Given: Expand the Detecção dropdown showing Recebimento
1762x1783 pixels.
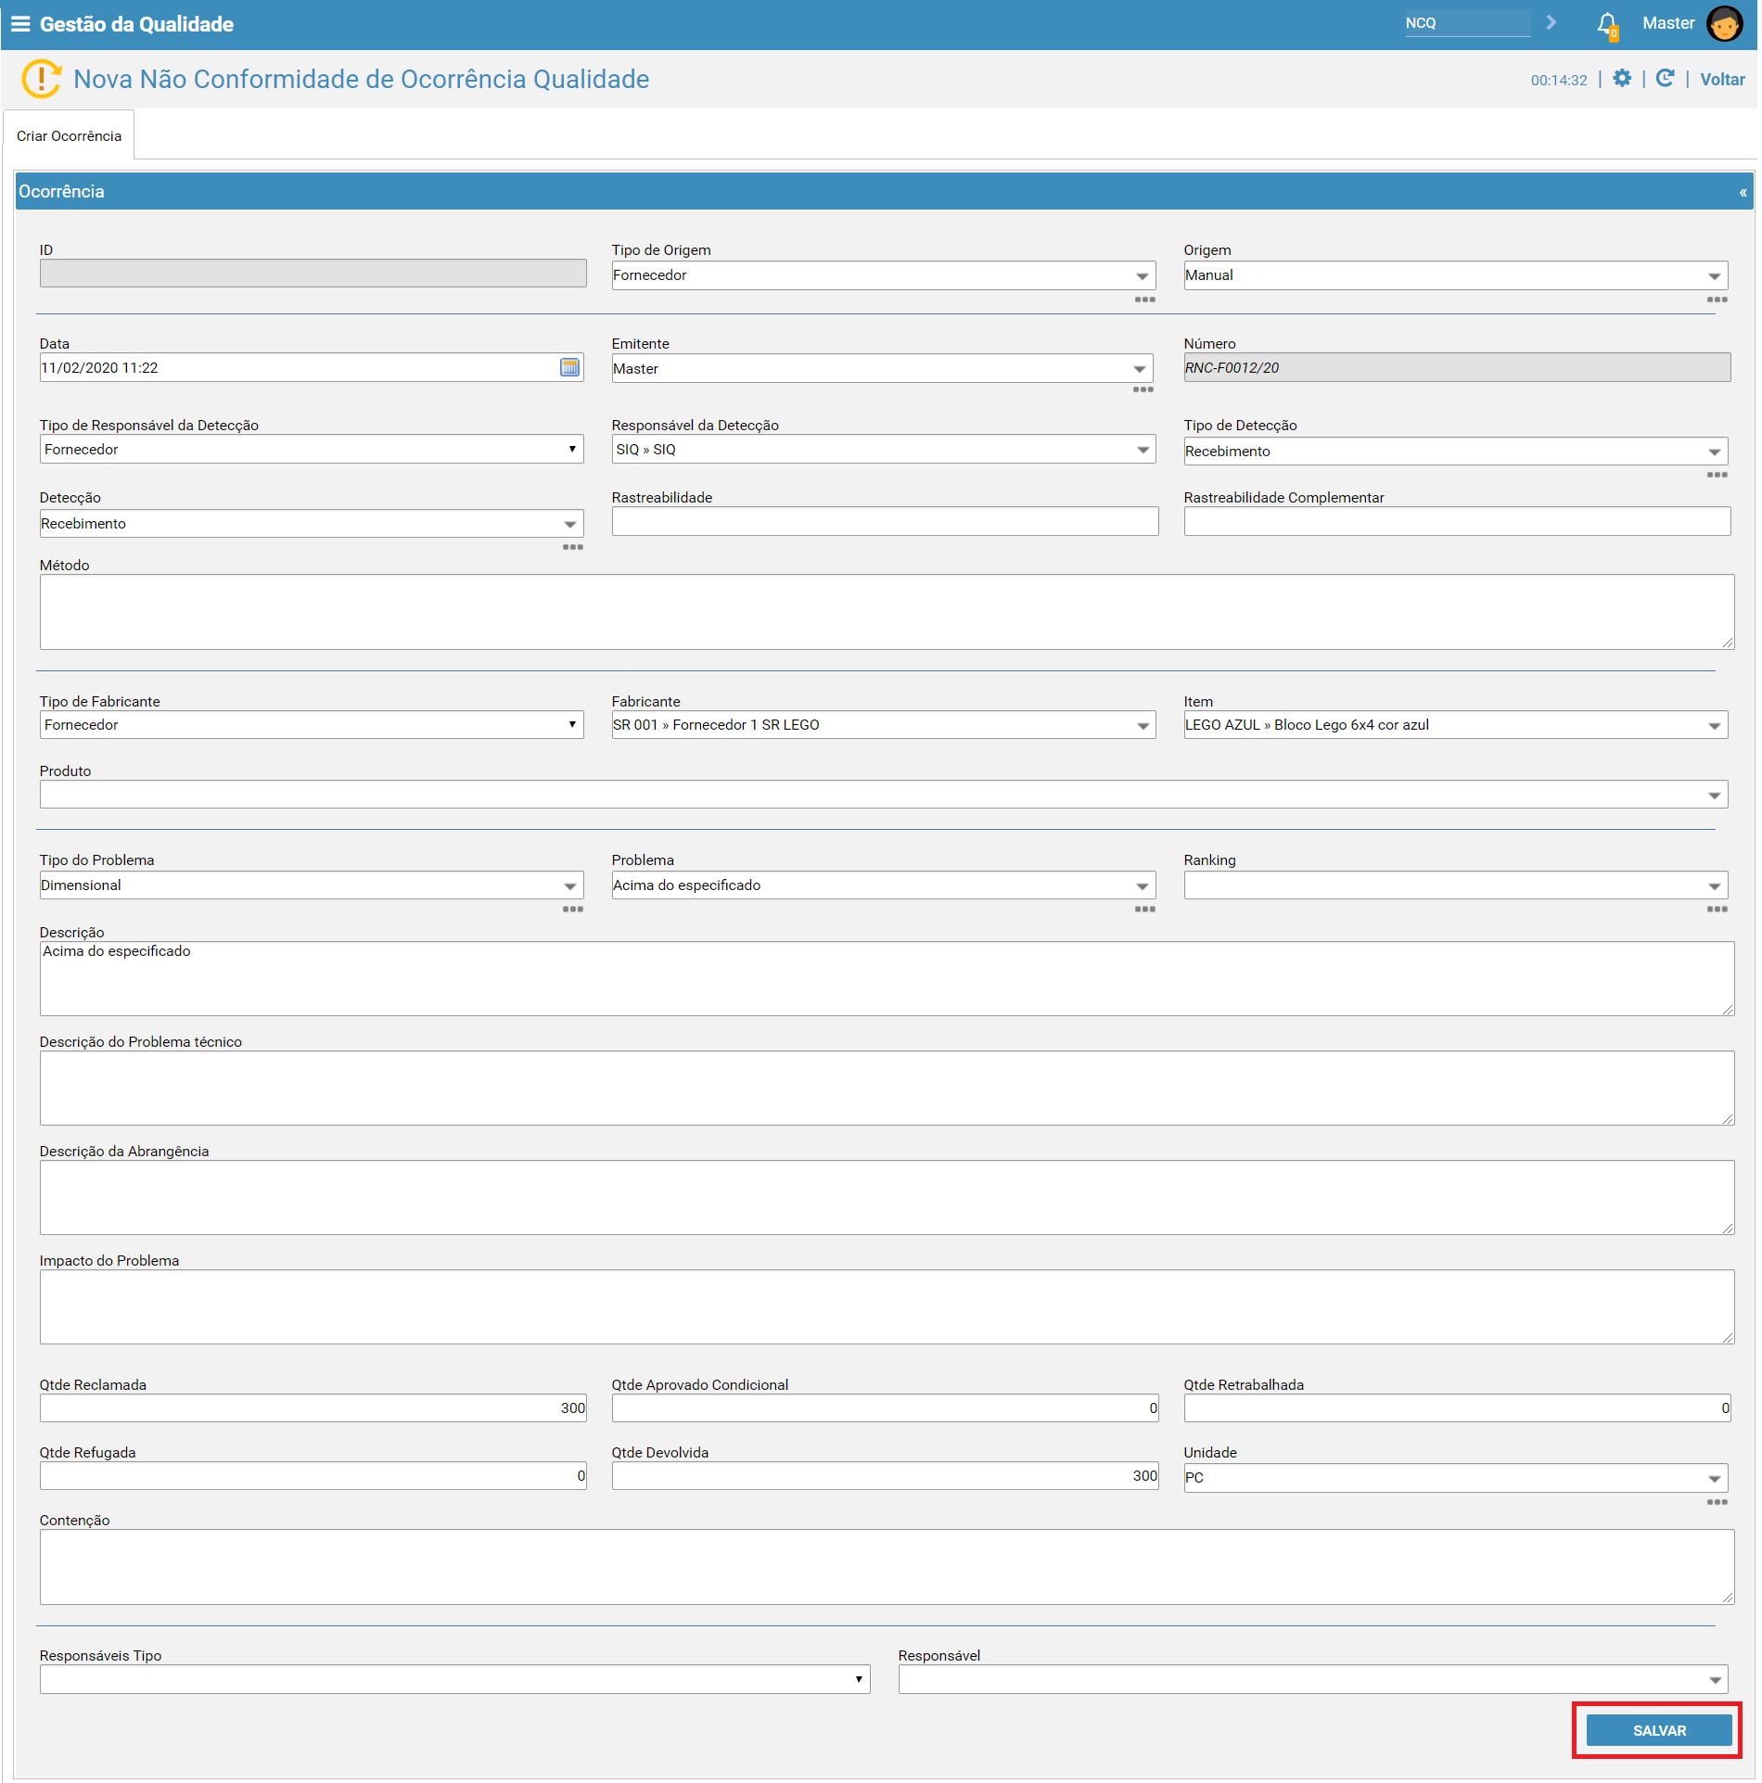Looking at the screenshot, I should point(312,523).
